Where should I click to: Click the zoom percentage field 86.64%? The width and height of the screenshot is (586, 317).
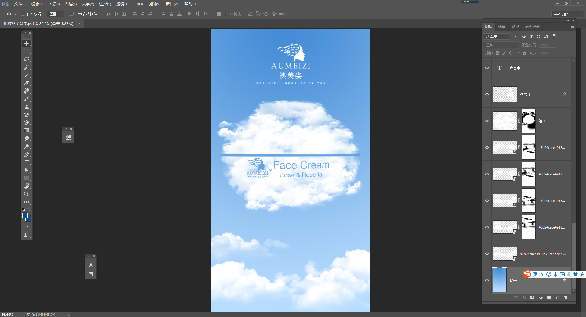tap(7, 315)
